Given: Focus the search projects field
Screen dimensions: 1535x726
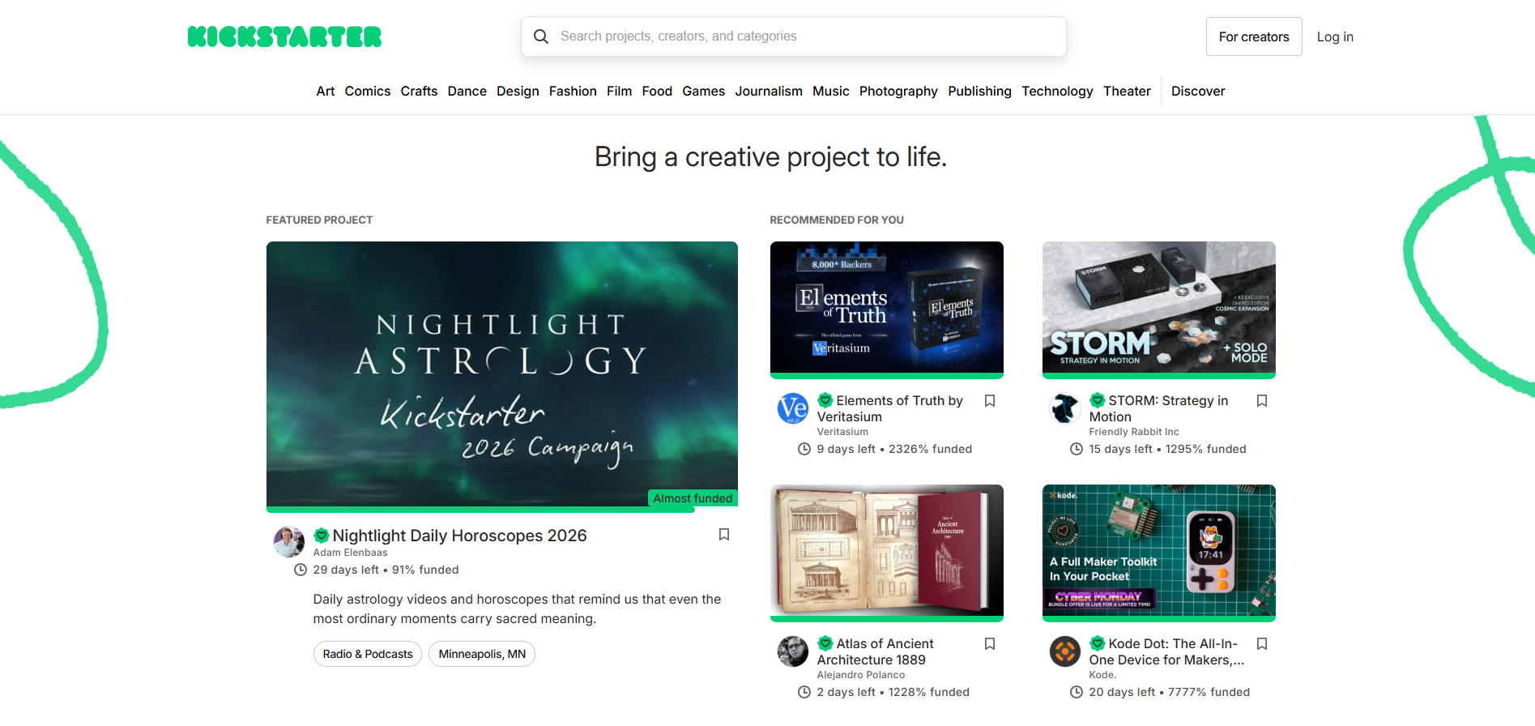Looking at the screenshot, I should click(x=794, y=36).
